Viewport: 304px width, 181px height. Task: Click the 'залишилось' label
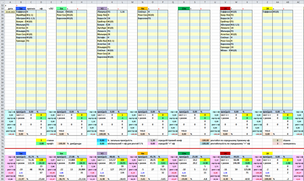pyautogui.click(x=289, y=144)
